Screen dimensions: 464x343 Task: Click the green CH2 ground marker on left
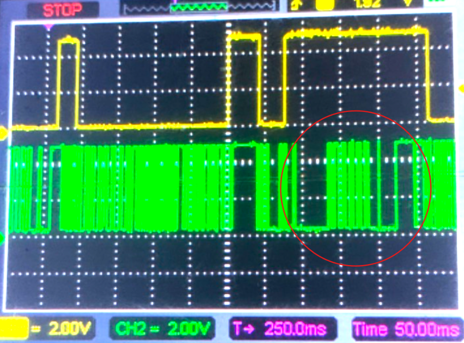pos(2,238)
